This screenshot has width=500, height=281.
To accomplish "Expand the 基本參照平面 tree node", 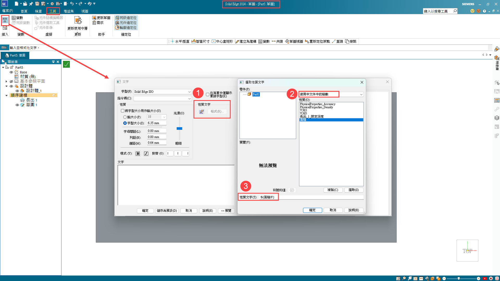I will click(7, 81).
